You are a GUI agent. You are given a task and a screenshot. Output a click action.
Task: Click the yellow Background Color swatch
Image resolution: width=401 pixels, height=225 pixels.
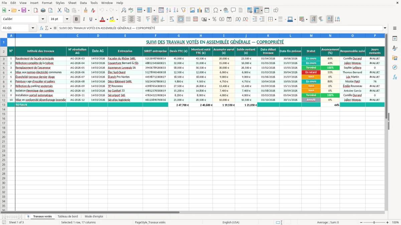112,19
